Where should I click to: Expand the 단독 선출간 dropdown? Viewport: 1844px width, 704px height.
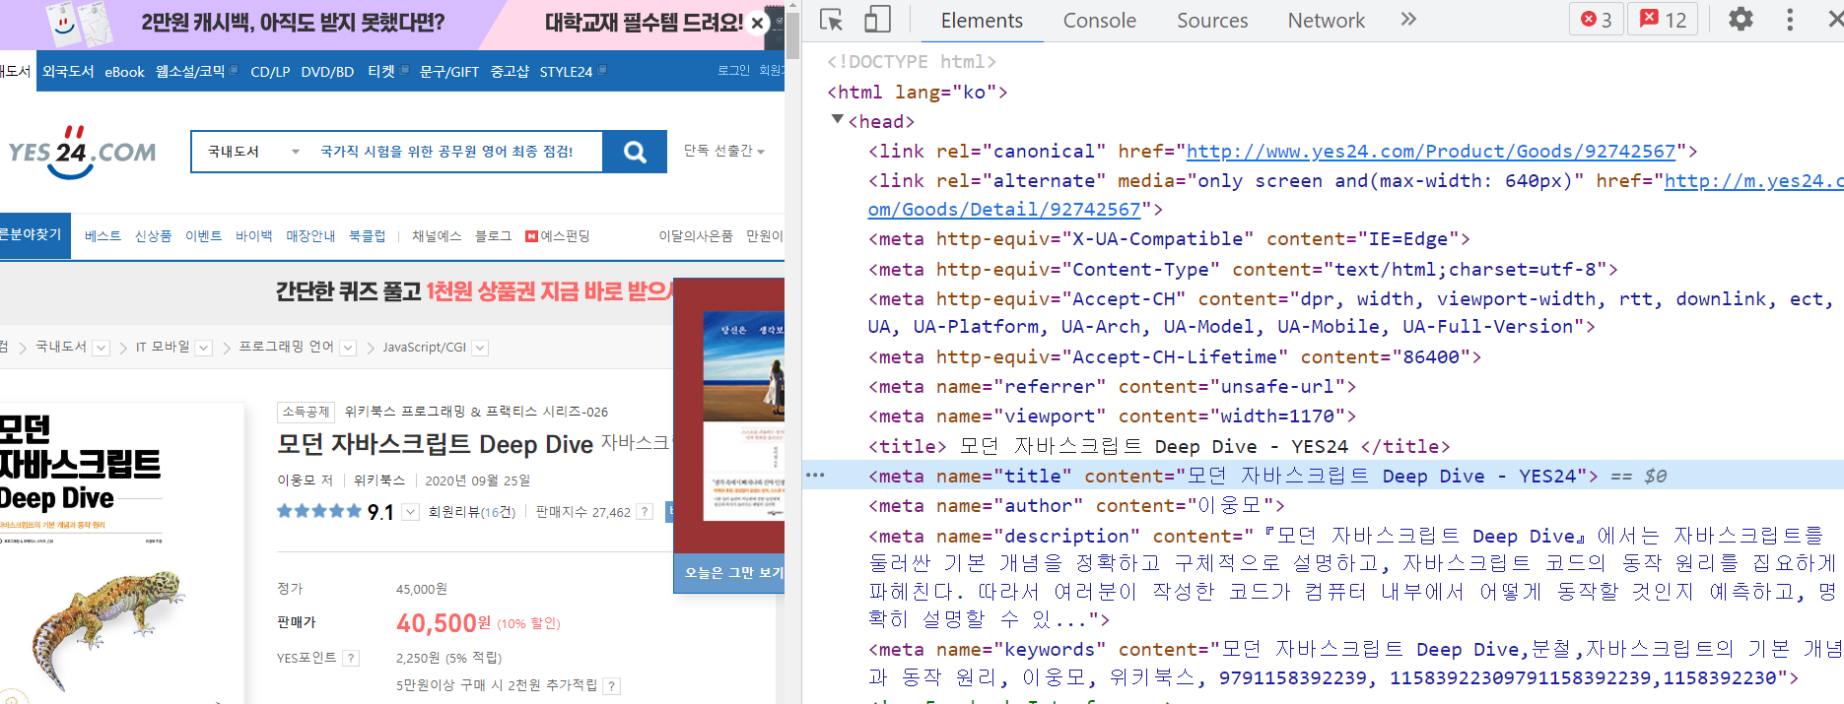(724, 151)
